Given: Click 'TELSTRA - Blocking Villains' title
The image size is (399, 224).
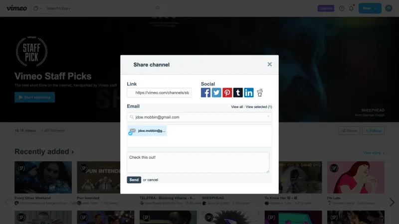Looking at the screenshot, I should (x=168, y=198).
